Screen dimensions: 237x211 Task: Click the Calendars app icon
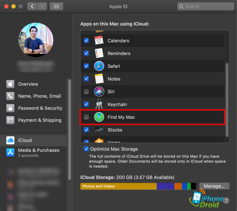99,41
